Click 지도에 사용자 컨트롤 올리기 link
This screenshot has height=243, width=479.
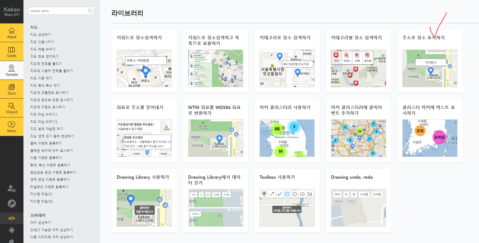coord(52,71)
